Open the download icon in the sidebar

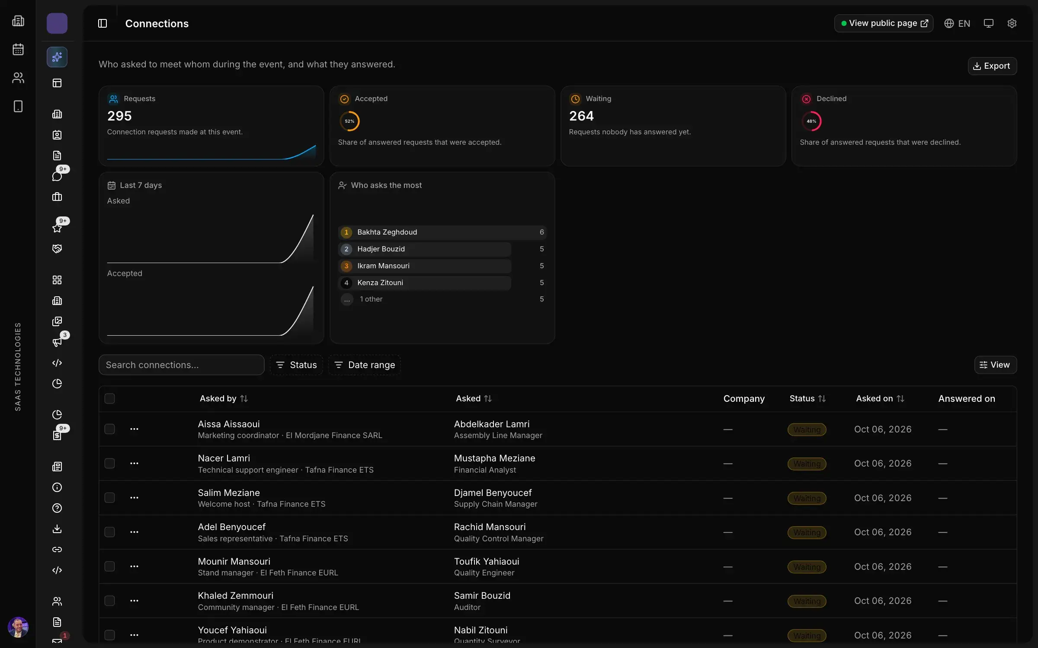(57, 529)
